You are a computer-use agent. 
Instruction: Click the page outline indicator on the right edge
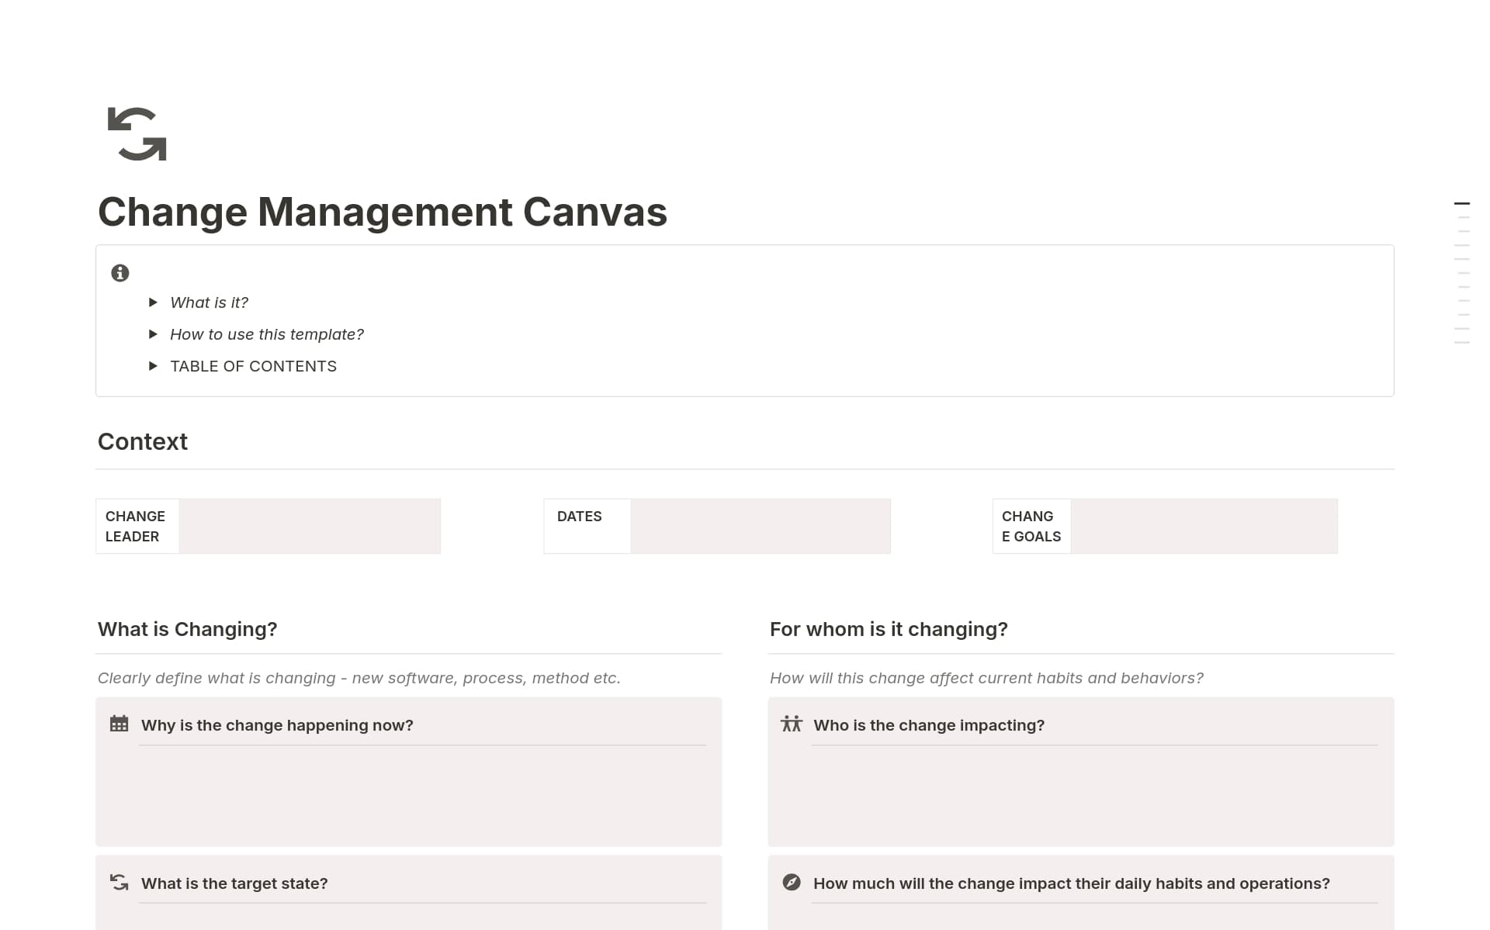[1461, 203]
